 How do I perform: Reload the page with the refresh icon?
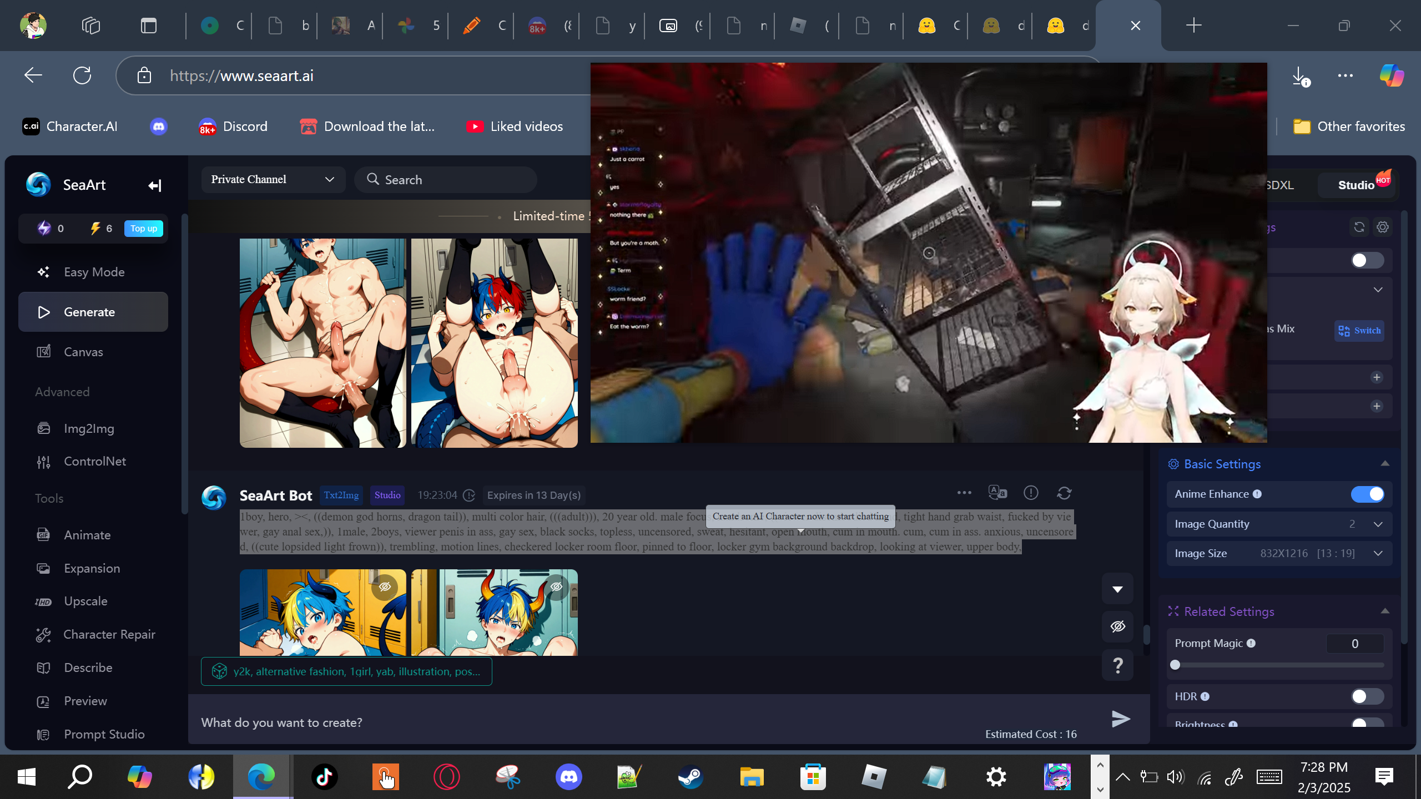pos(82,75)
